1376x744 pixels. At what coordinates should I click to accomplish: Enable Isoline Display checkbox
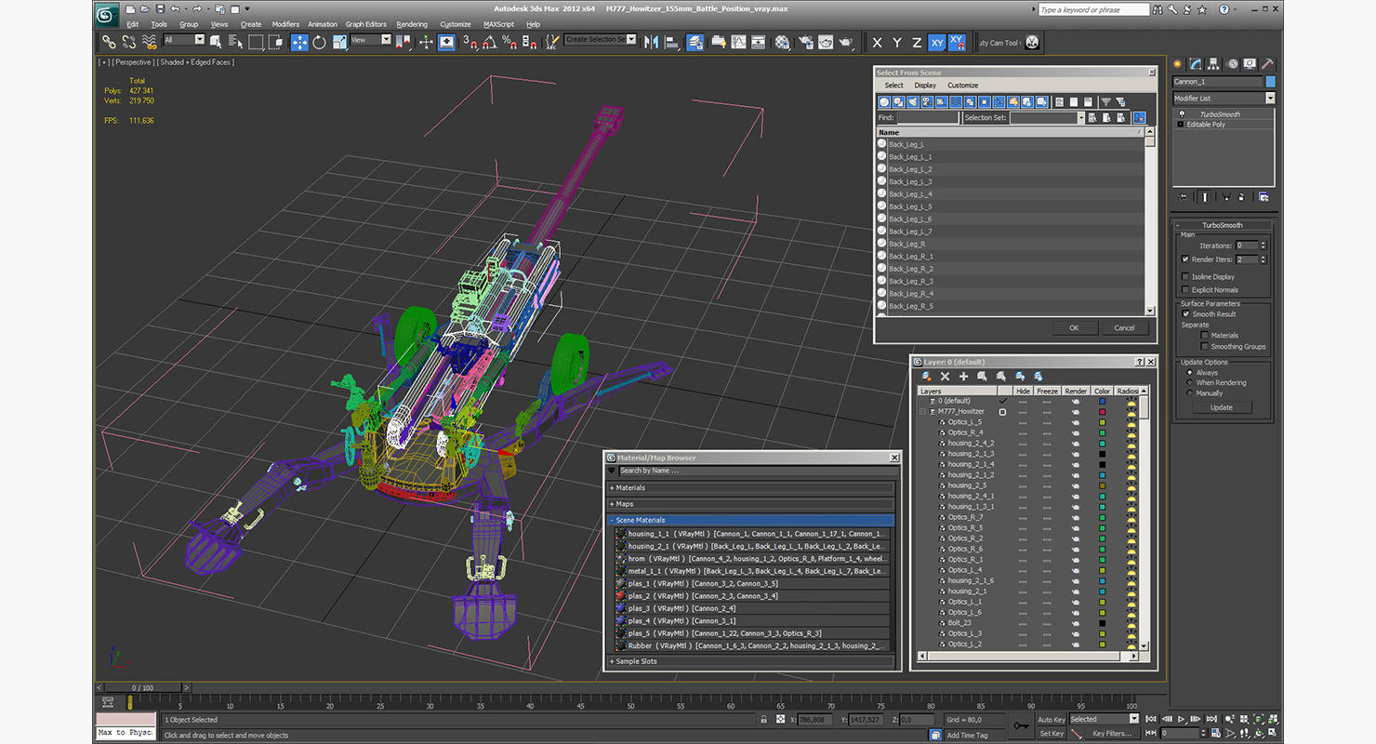1185,277
